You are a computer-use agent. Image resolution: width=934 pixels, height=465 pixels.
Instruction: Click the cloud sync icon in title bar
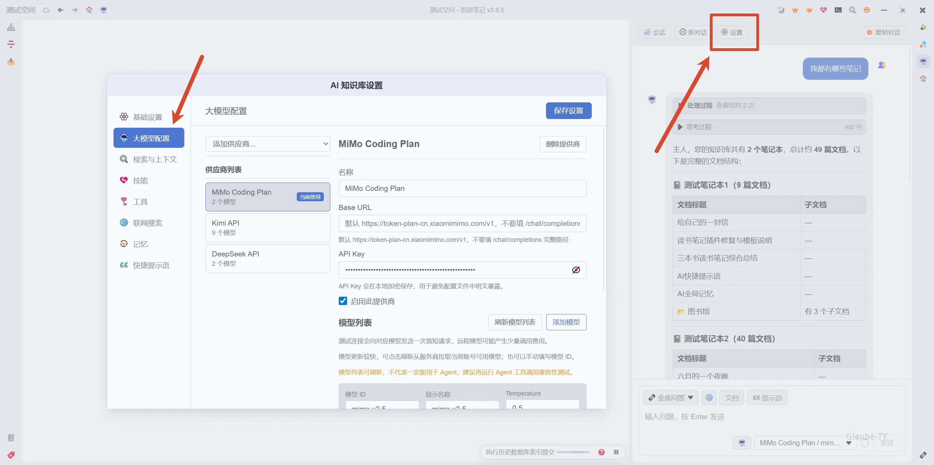46,10
